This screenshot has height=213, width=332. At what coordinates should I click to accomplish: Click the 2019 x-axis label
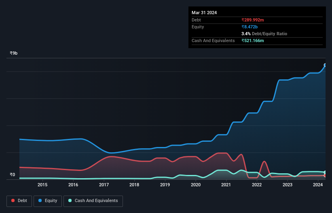pyautogui.click(x=165, y=185)
